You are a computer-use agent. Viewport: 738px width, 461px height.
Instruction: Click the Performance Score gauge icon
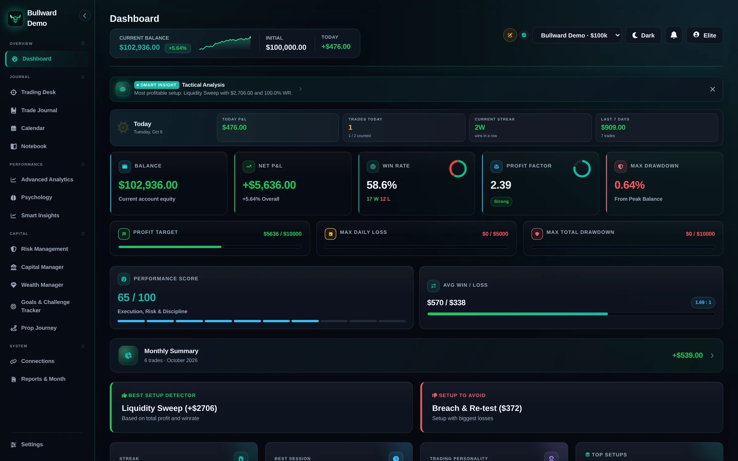tap(124, 279)
